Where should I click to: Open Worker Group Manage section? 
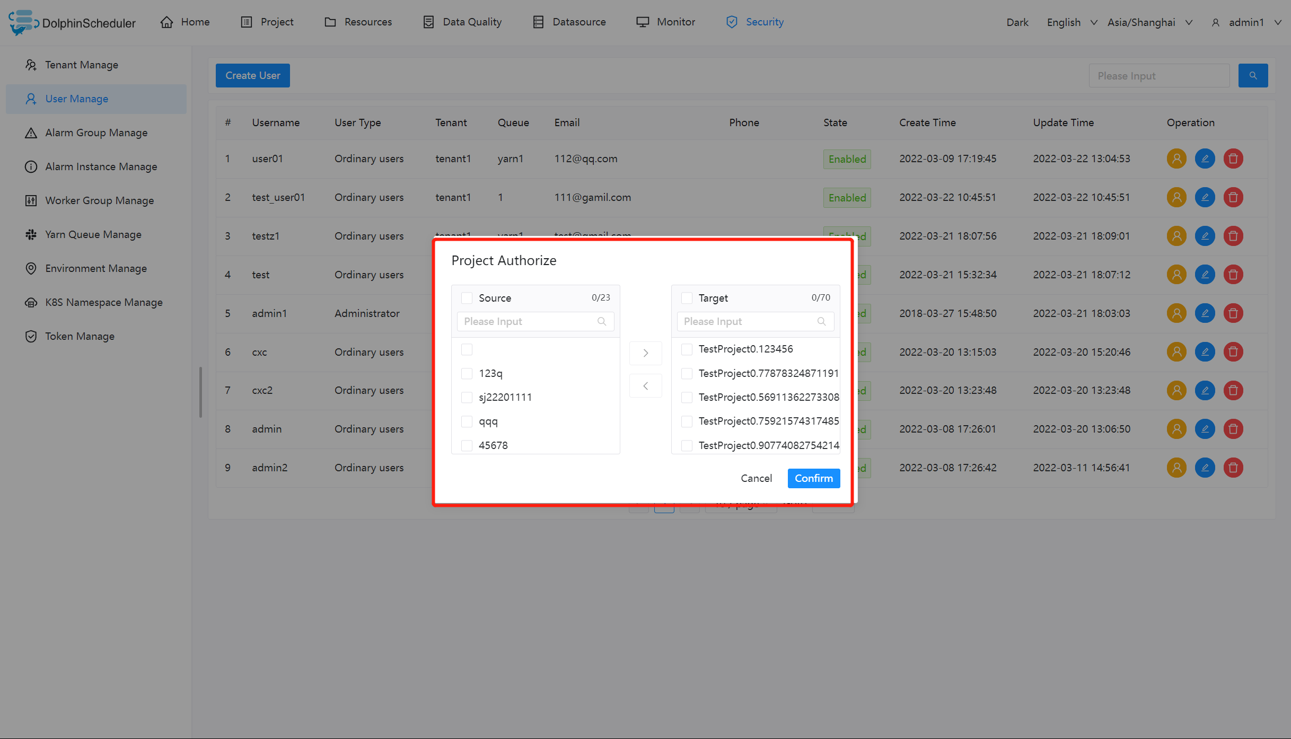[99, 200]
